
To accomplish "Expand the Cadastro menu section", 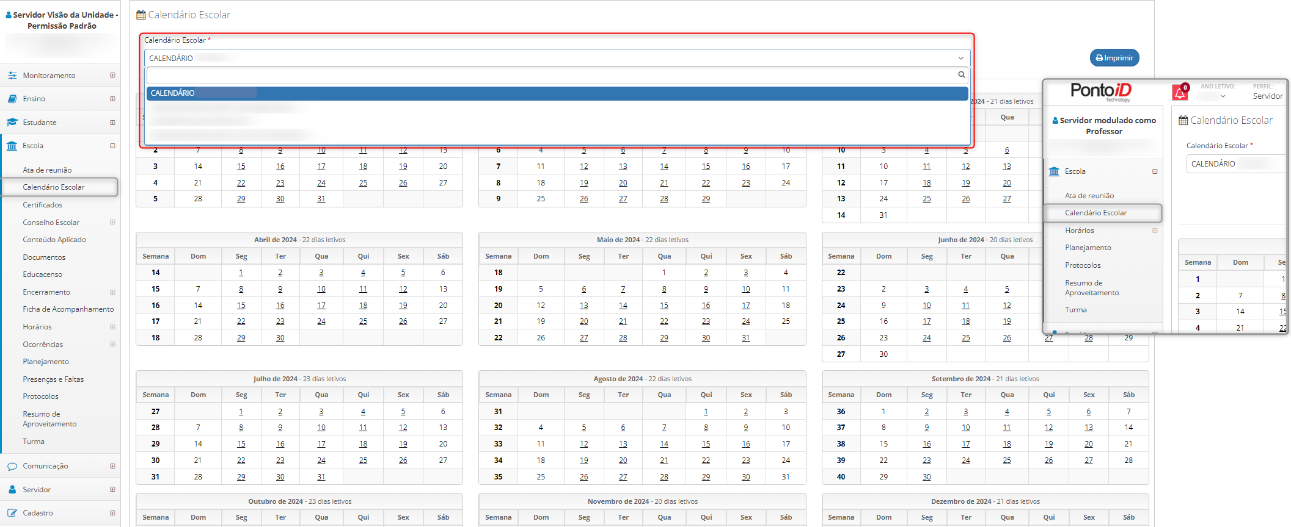I will (x=112, y=513).
